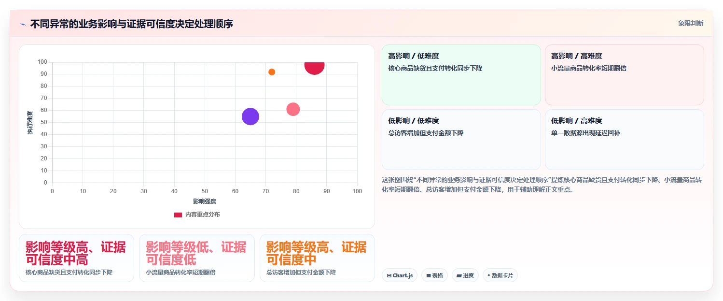Screen dimensions: 723x301
Task: Click the title 不同异常的业务影响与证据可信度决定处理顺序
Action: tap(132, 24)
